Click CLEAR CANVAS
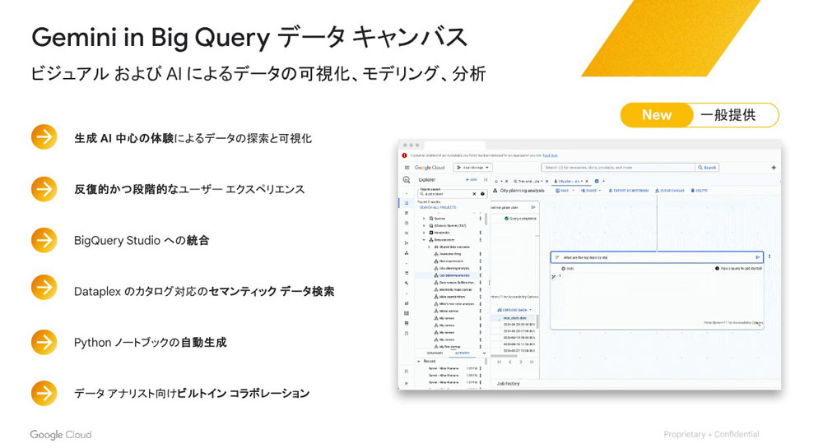Image resolution: width=823 pixels, height=448 pixels. pos(670,191)
